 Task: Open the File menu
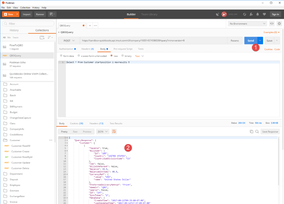[x=3, y=7]
